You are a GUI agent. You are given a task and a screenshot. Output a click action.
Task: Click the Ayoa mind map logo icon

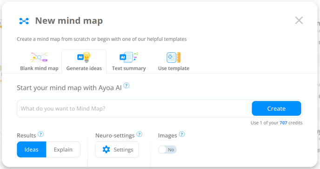(x=24, y=21)
